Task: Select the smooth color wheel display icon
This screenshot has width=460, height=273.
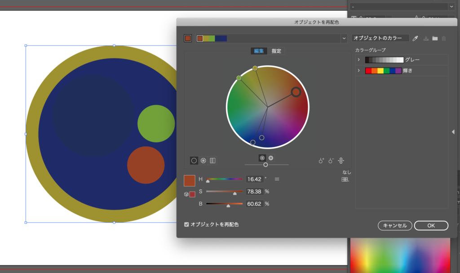Action: coord(194,160)
